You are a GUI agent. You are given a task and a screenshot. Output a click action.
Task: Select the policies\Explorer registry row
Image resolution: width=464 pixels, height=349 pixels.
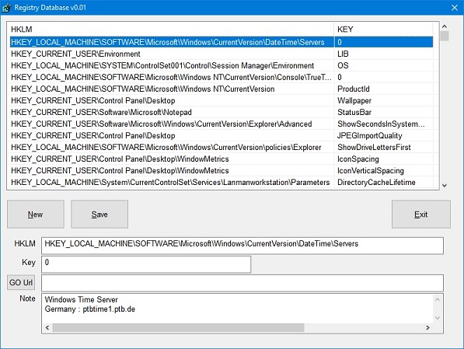tap(222, 147)
